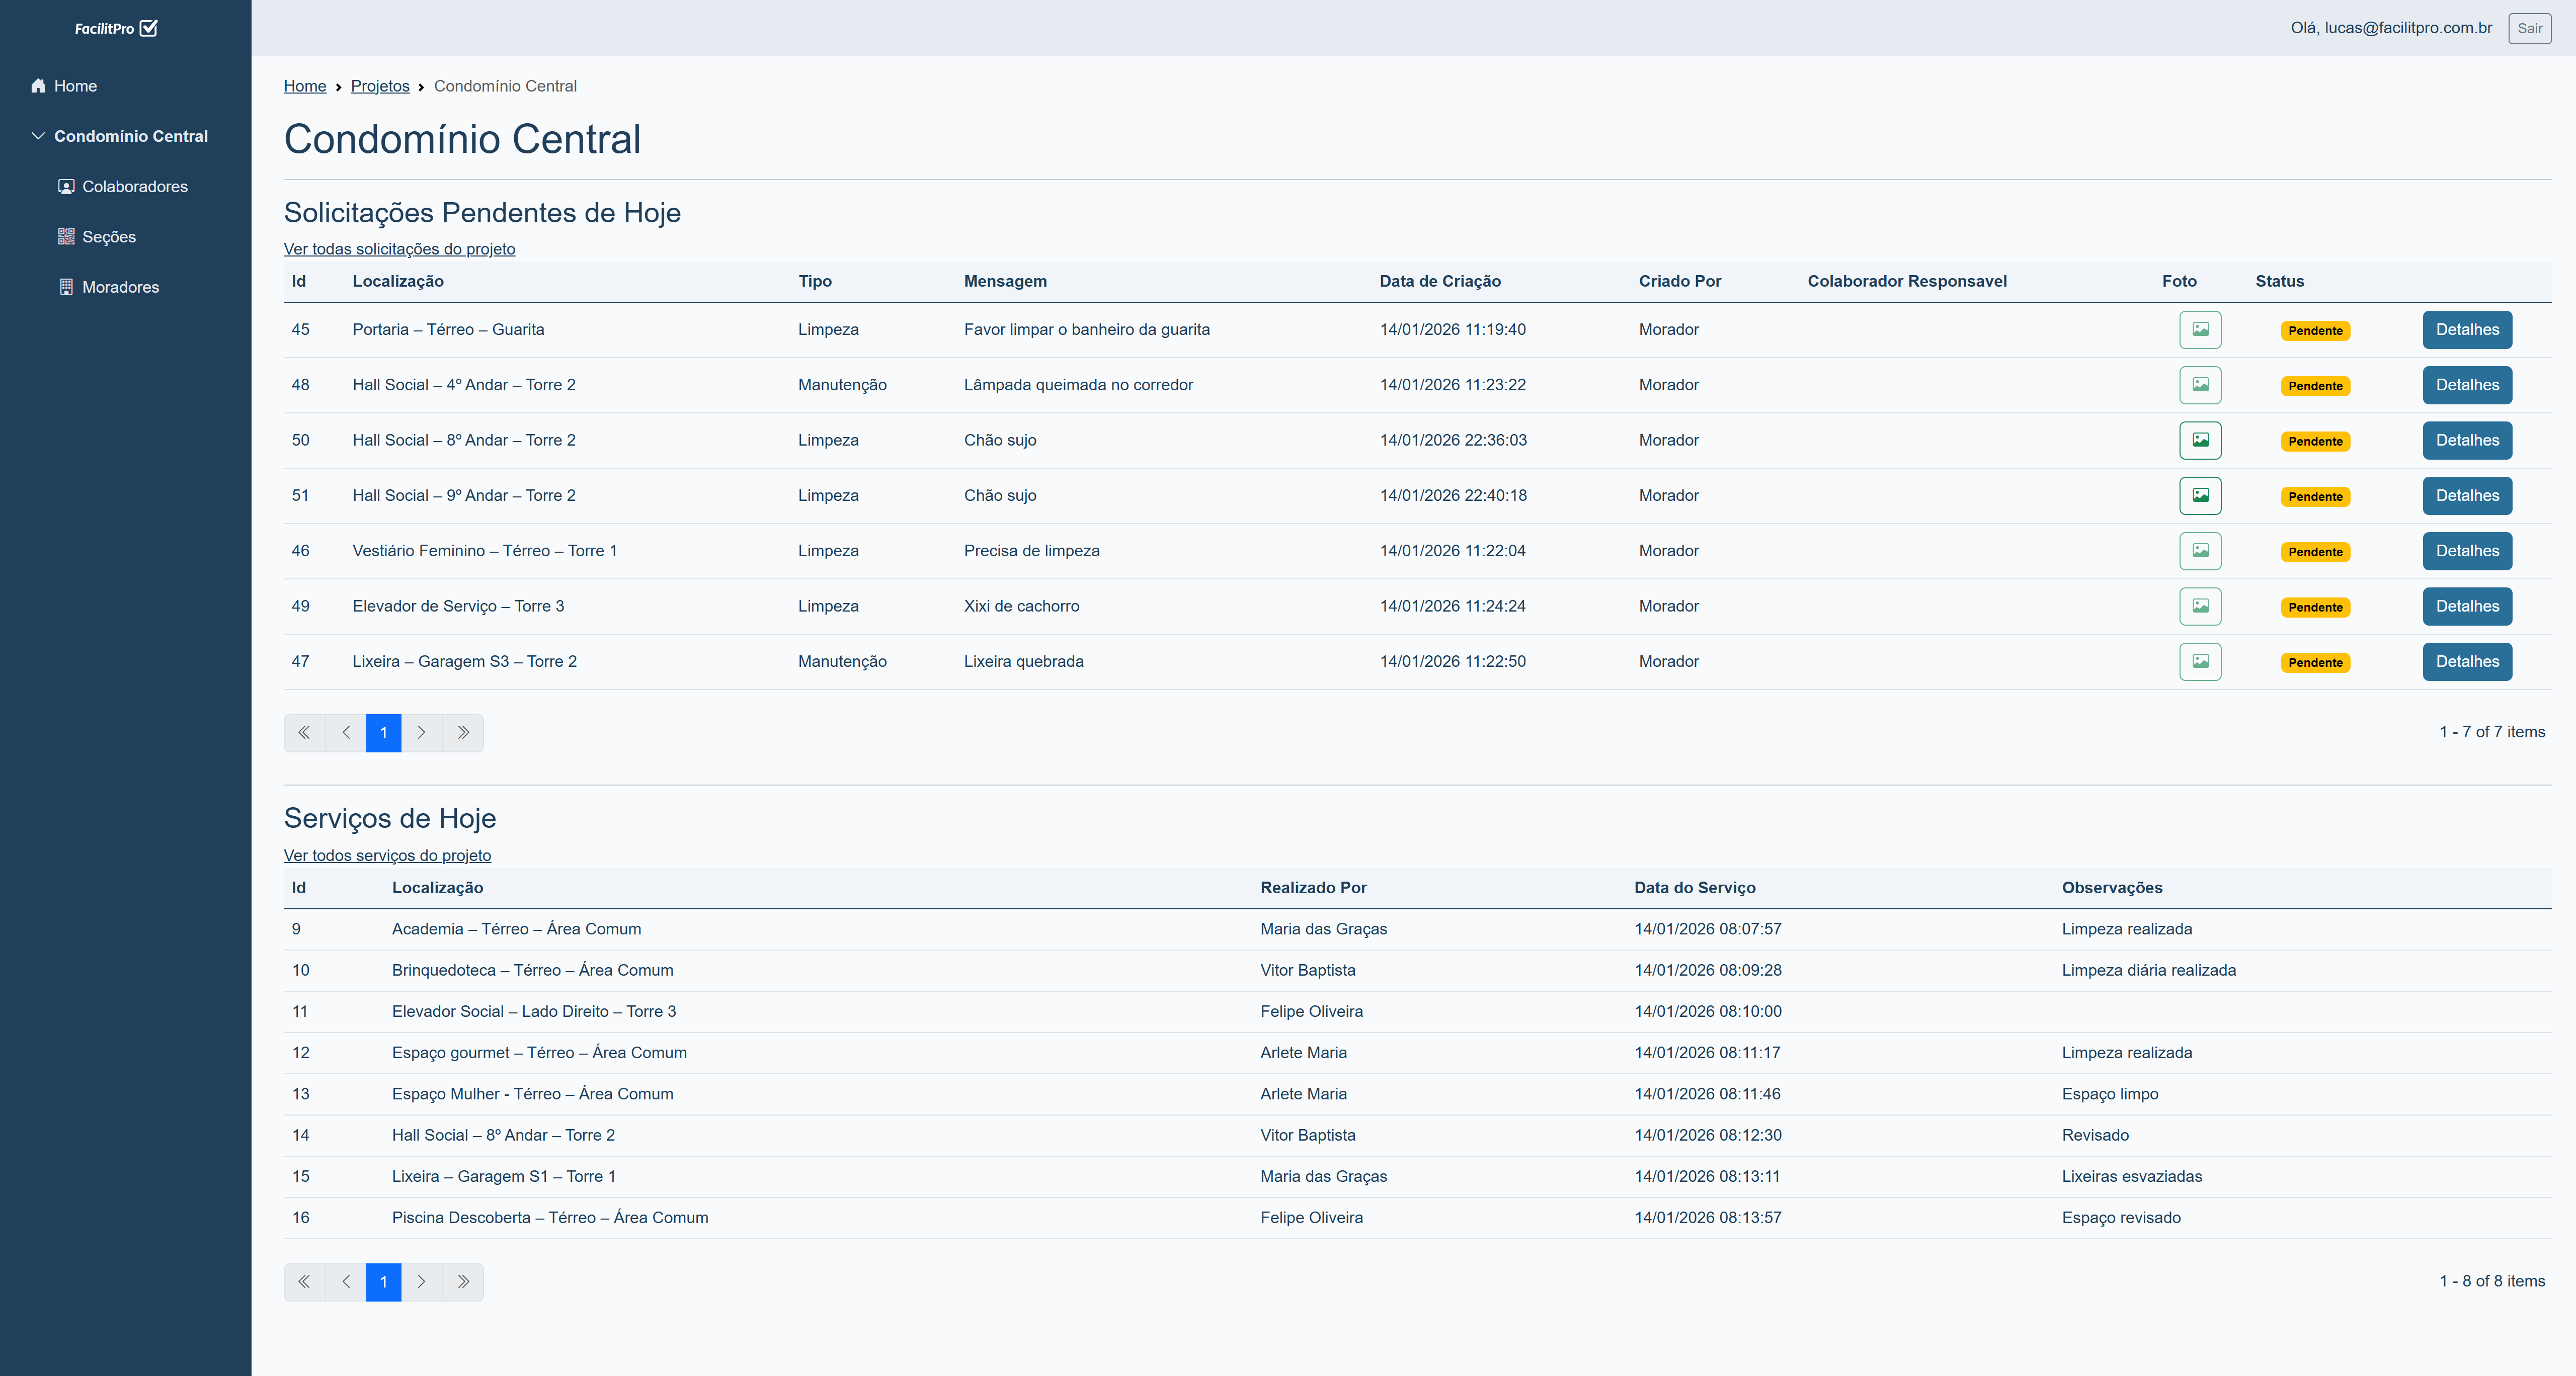Image resolution: width=2576 pixels, height=1376 pixels.
Task: Collapse the Condomínio Central sidebar group
Action: click(x=38, y=136)
